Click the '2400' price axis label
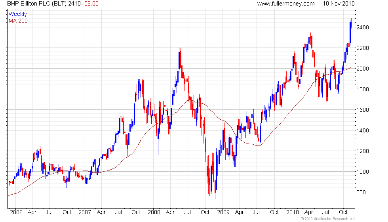 pyautogui.click(x=363, y=27)
